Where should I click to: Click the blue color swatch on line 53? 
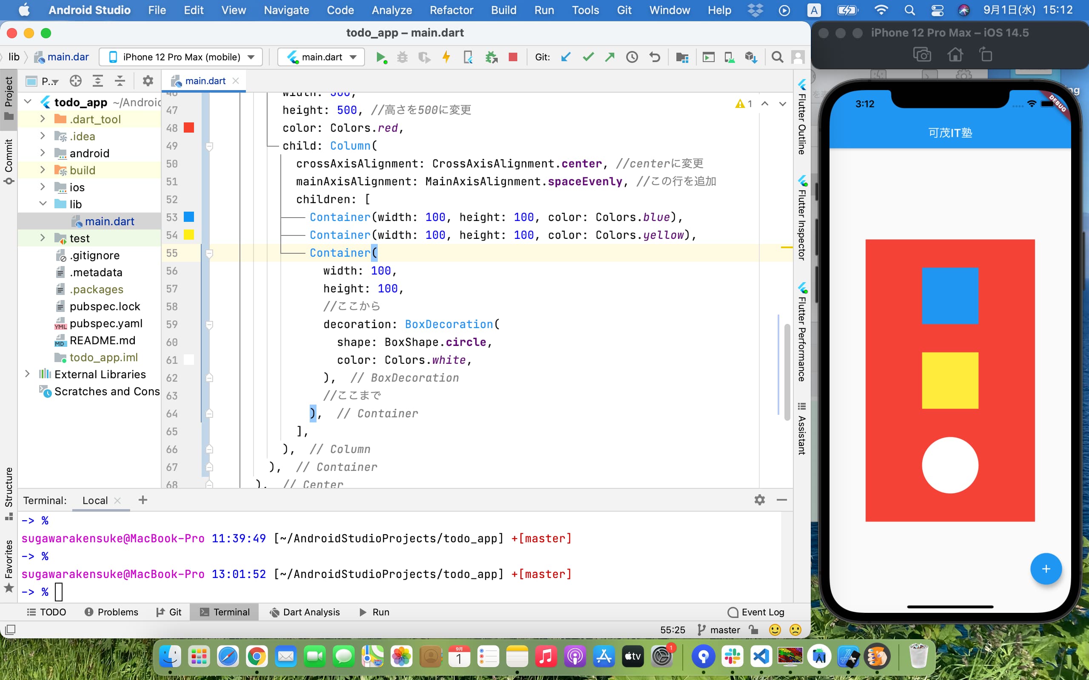189,217
